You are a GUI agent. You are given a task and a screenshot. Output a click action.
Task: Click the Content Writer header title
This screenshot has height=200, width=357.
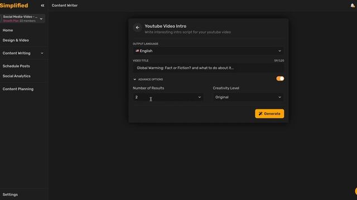point(65,6)
